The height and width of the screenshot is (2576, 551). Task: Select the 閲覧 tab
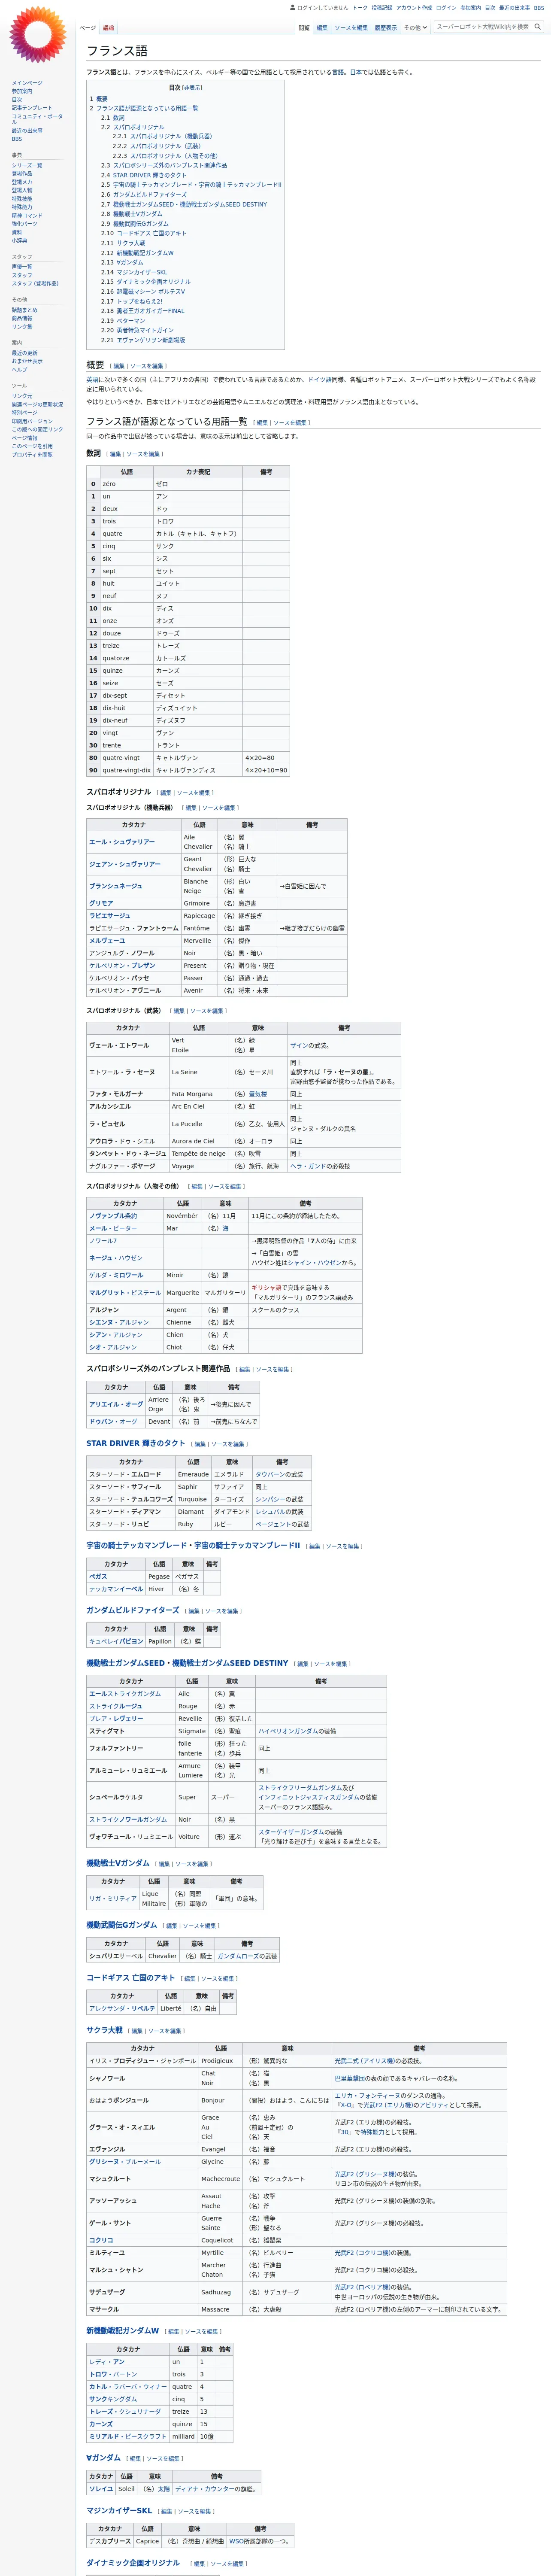pos(304,28)
